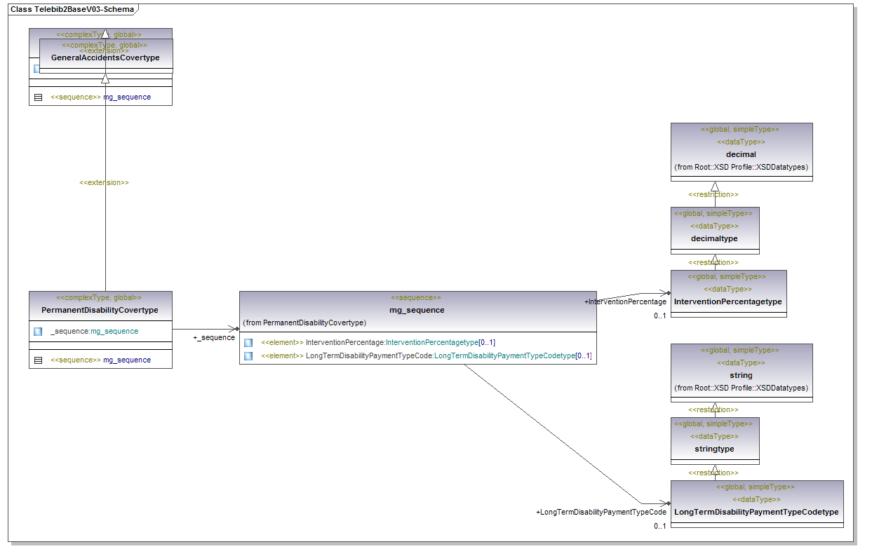Click the +_sequence association role label
The image size is (872, 556).
click(214, 338)
